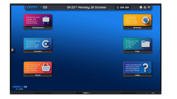Viewport: 177px width, 99px height.
Task: Click the Wi-Fi status icon
Action: 149,7
